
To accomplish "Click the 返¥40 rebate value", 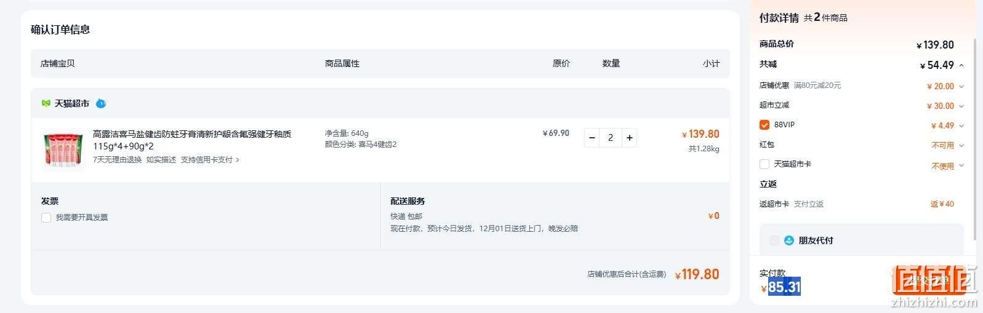I will click(942, 204).
